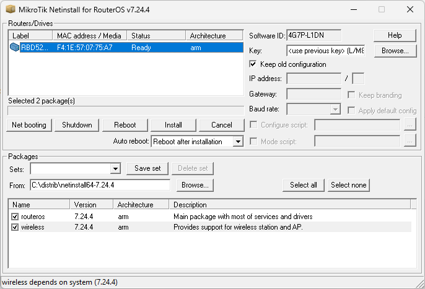This screenshot has height=289, width=425.
Task: Click the Gateway input field
Action: [x=313, y=94]
